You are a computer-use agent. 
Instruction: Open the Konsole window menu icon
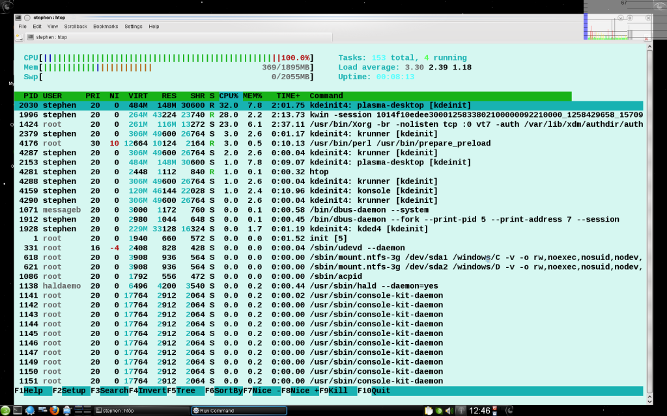coord(18,18)
